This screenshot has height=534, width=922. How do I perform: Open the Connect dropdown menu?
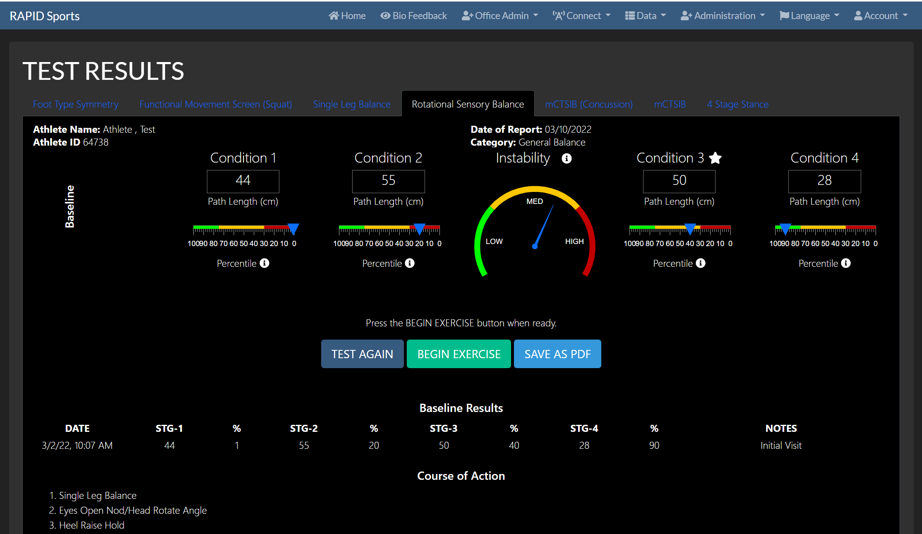point(581,16)
